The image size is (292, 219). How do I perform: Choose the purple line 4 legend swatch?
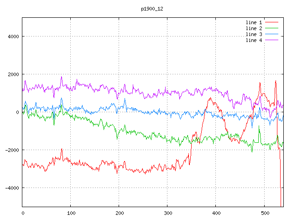pos(271,40)
